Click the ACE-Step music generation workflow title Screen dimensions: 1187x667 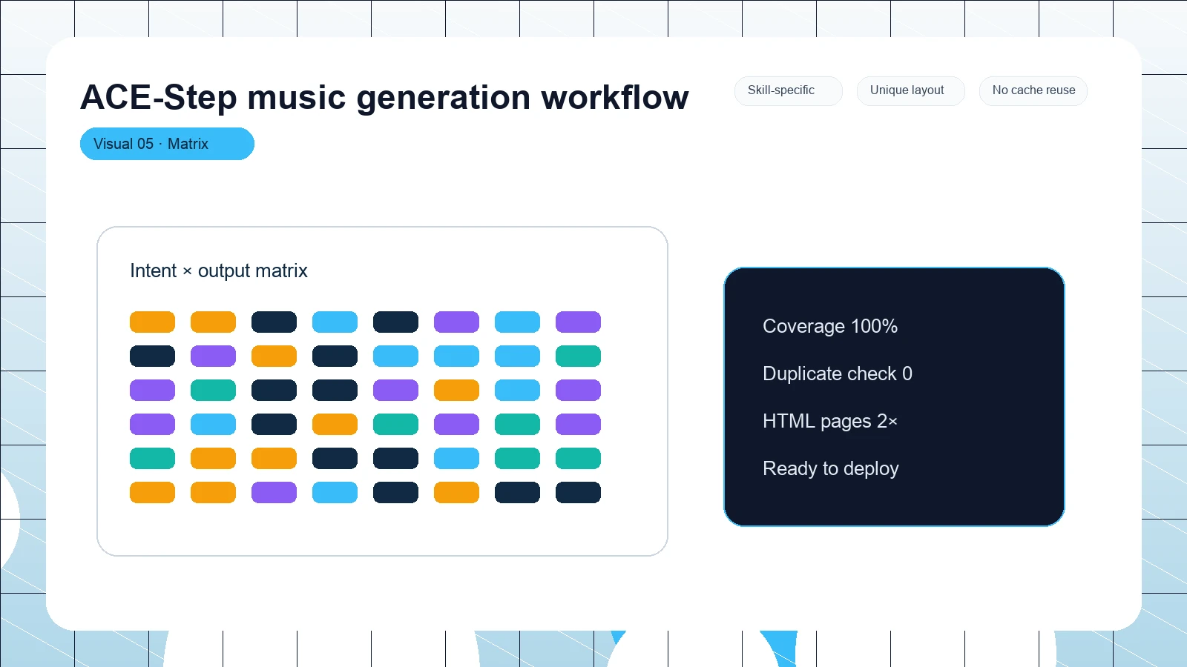click(x=384, y=97)
